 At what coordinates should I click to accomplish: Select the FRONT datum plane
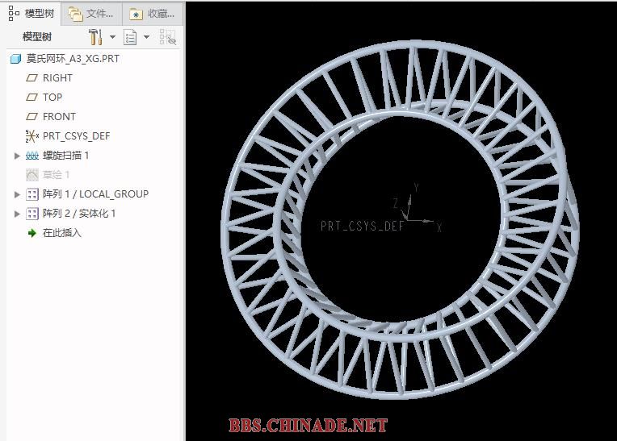pos(59,117)
